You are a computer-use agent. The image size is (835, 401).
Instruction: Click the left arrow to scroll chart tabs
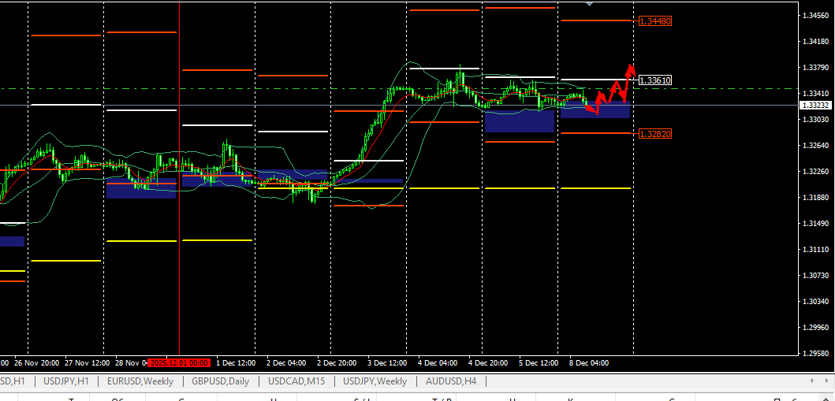812,381
